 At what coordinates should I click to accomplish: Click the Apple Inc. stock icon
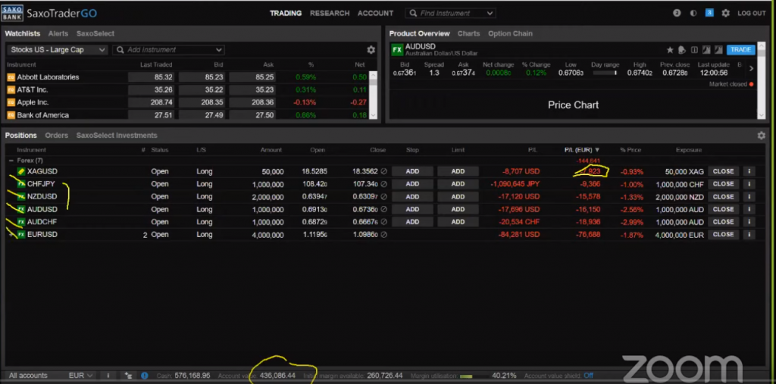(x=11, y=102)
